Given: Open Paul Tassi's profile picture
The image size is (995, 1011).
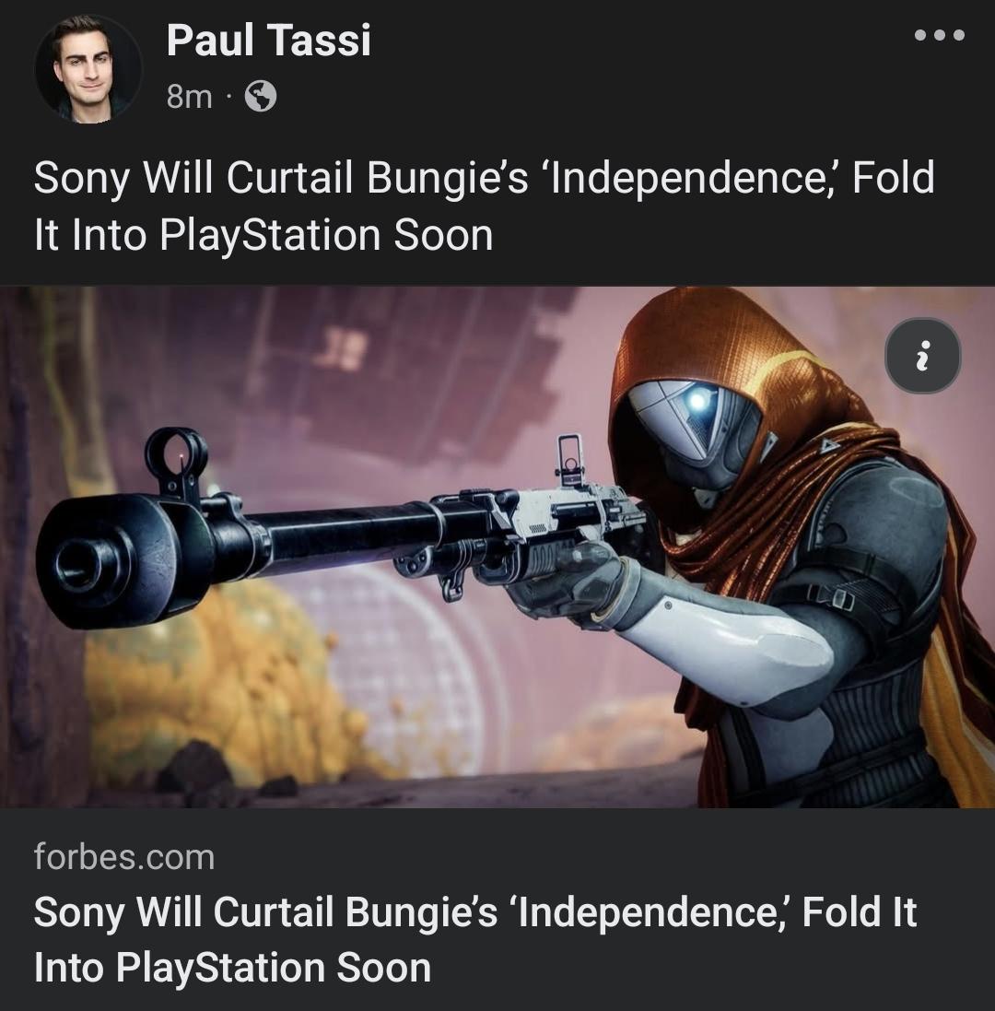Looking at the screenshot, I should coord(88,68).
